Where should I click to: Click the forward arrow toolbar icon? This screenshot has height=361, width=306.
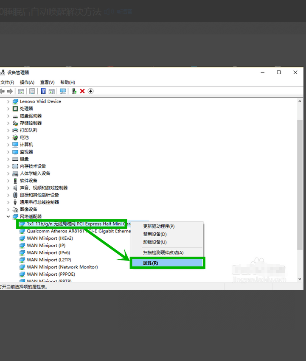point(9,91)
